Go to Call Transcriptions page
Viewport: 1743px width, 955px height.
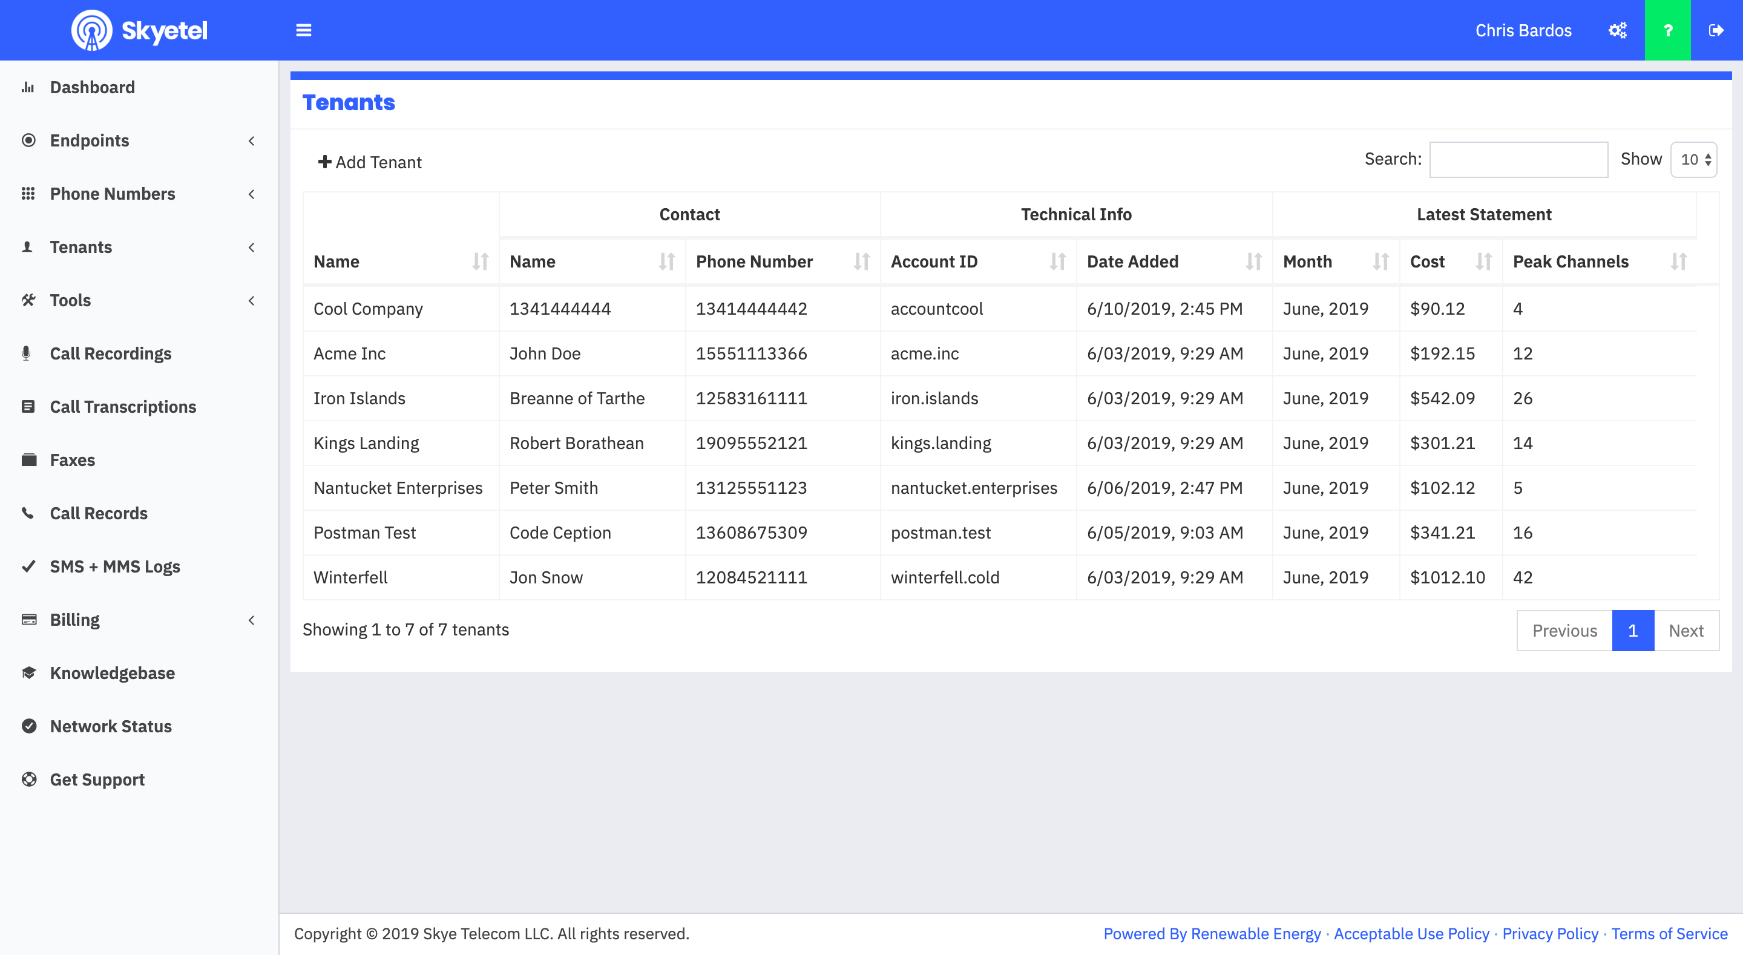point(123,407)
